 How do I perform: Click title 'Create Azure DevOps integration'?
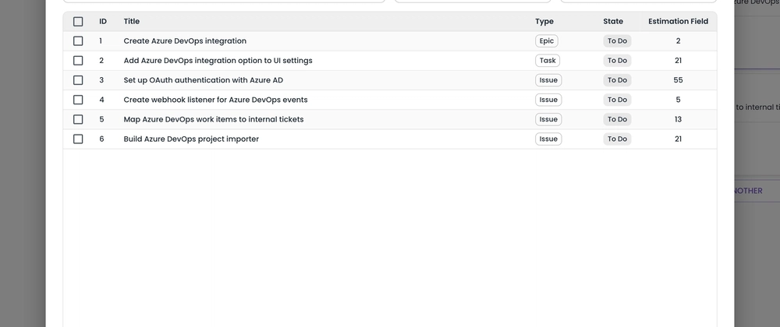(x=185, y=40)
